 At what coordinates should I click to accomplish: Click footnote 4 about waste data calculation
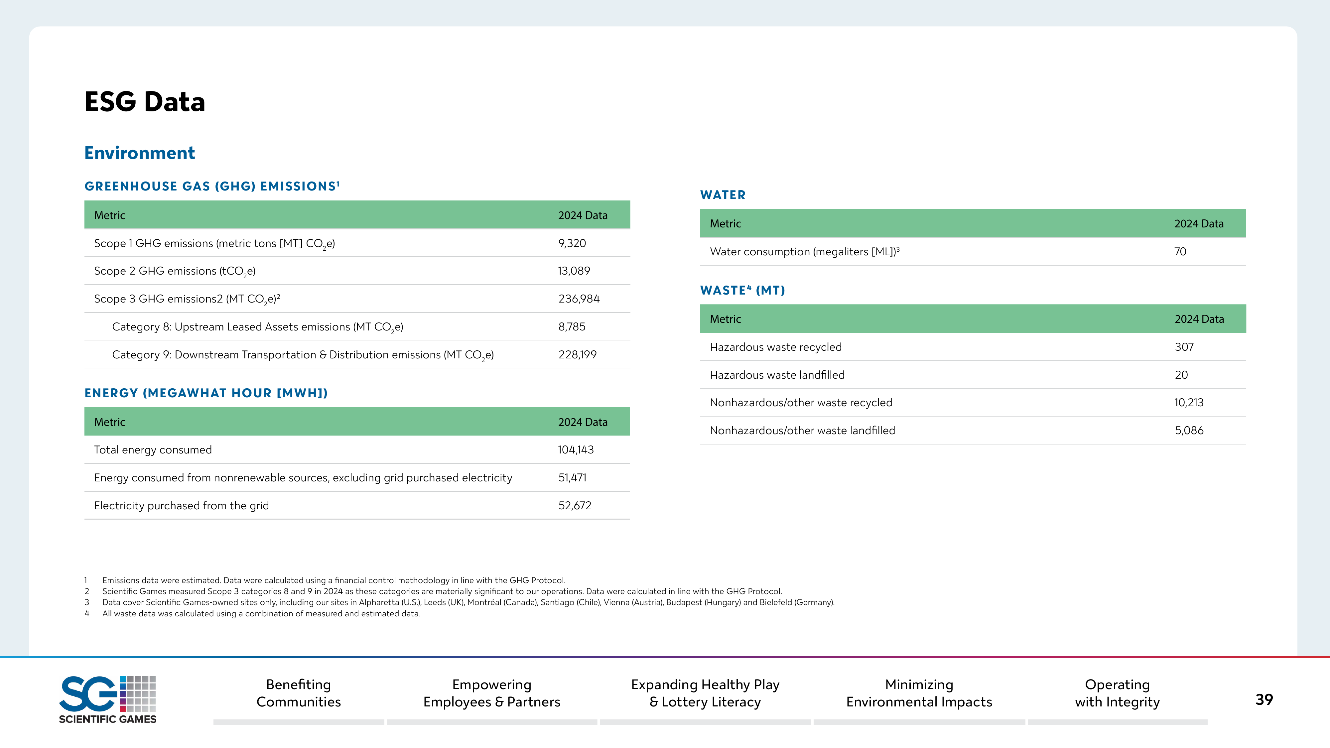point(252,614)
